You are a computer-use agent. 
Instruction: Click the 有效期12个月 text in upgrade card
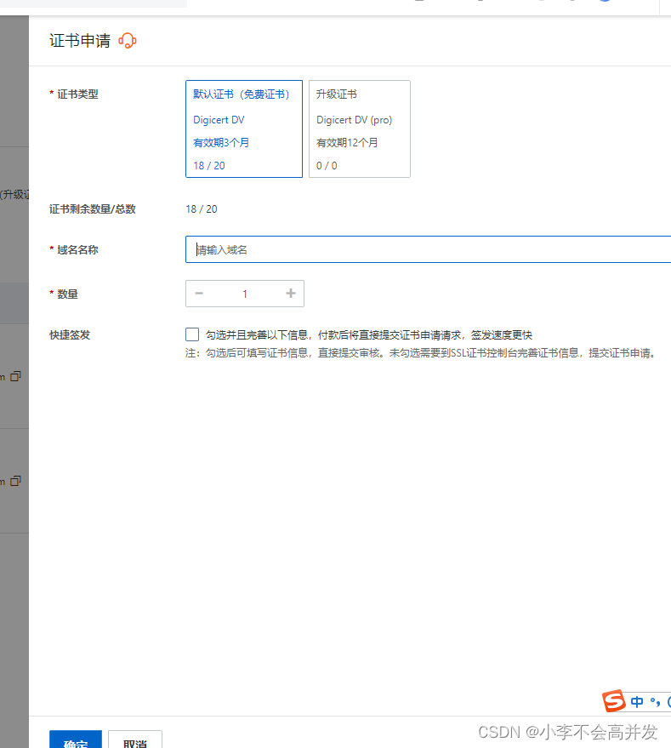click(x=347, y=143)
